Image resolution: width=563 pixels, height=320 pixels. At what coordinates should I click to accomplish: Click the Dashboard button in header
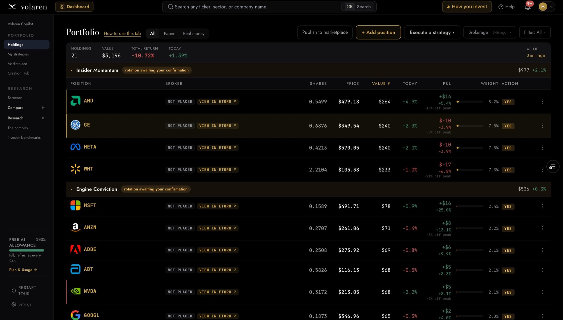(x=74, y=7)
